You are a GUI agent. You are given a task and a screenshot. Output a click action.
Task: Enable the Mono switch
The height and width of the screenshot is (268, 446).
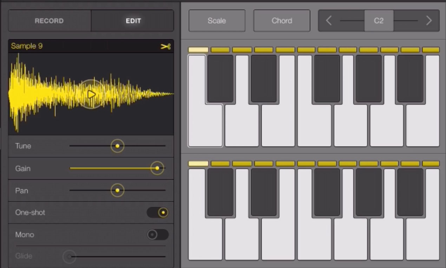point(158,235)
